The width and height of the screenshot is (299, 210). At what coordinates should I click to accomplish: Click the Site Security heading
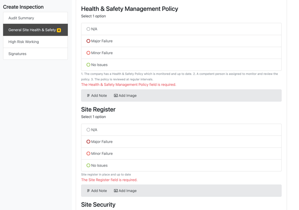[x=98, y=204]
